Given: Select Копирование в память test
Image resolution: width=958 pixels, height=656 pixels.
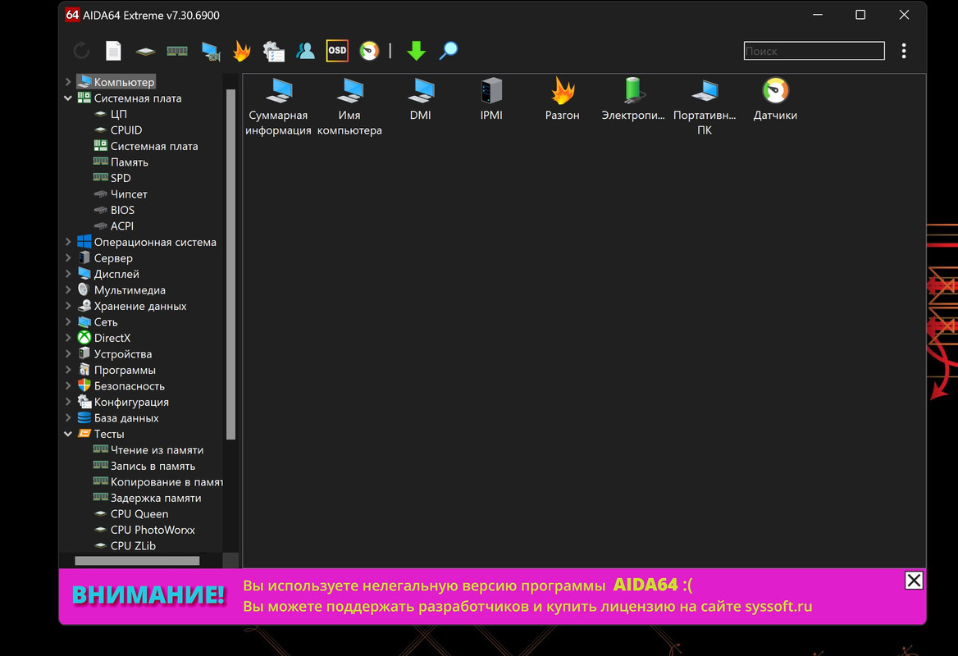Looking at the screenshot, I should 157,482.
